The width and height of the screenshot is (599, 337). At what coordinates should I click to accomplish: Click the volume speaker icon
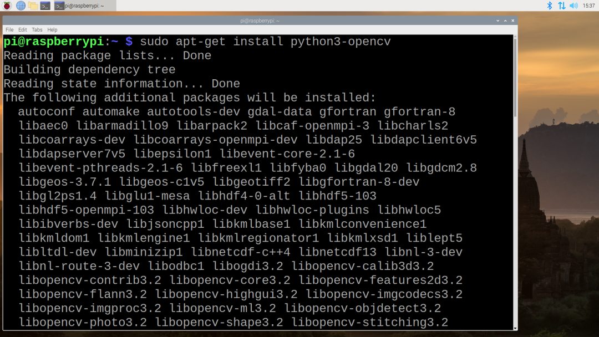tap(573, 6)
